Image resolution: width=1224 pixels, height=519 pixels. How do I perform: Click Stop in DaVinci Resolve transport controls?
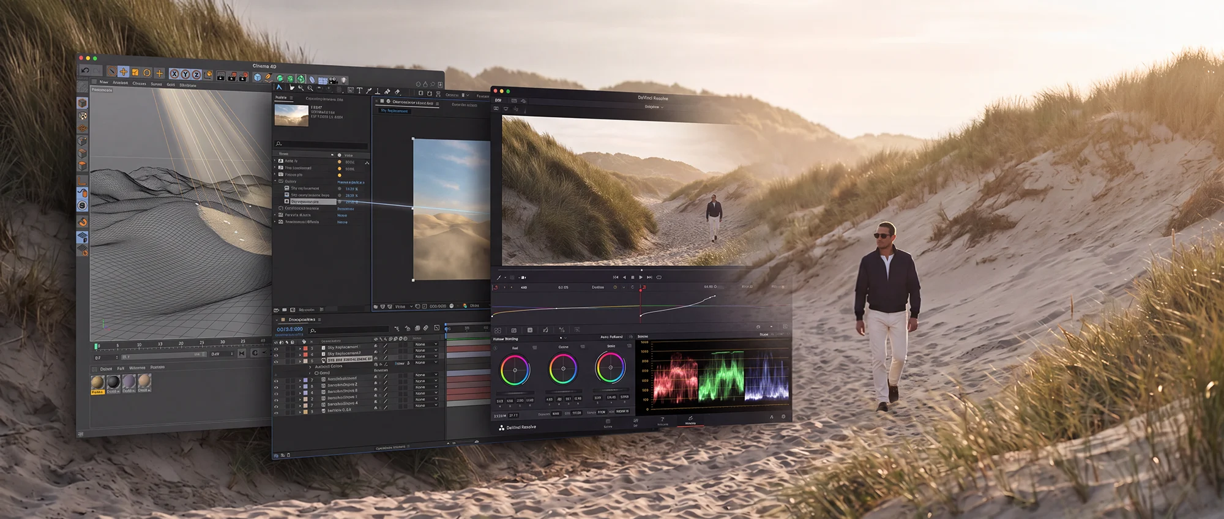click(x=633, y=277)
